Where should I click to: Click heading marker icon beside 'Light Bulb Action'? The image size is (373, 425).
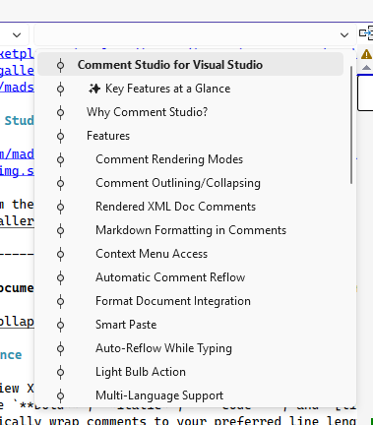[x=60, y=372]
